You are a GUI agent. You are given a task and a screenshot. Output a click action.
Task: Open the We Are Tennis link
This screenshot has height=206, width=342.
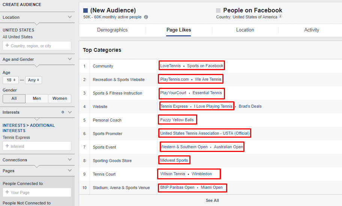(x=208, y=79)
